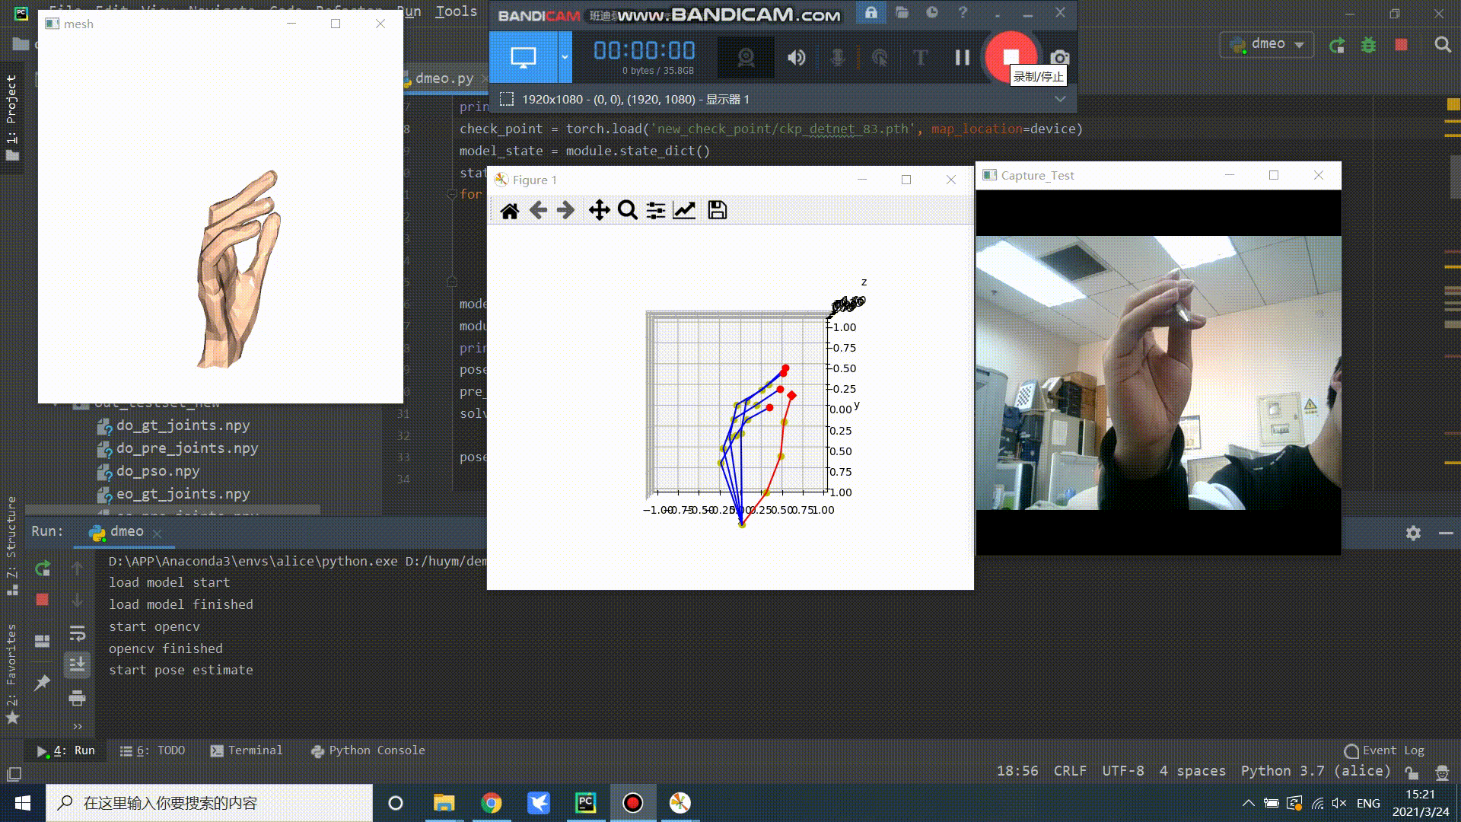Open matplotlib Edit axis parameters icon

point(684,211)
